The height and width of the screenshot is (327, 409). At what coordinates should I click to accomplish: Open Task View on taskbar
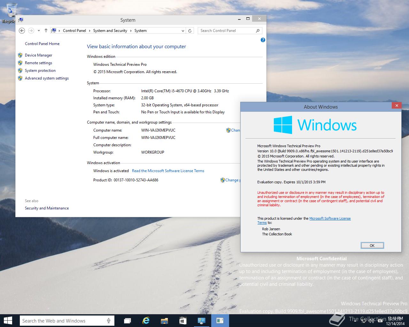tap(127, 321)
